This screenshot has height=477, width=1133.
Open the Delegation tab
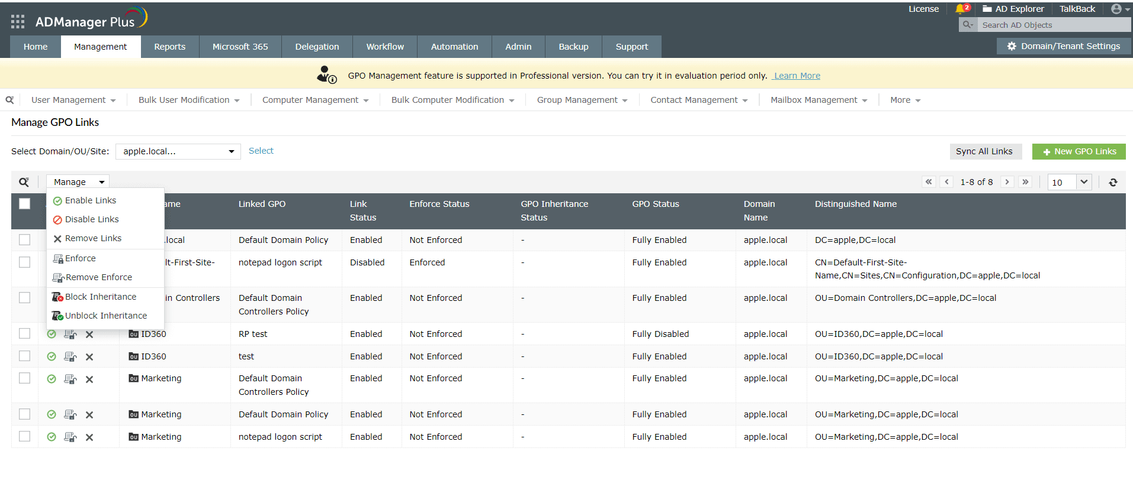[x=317, y=47]
